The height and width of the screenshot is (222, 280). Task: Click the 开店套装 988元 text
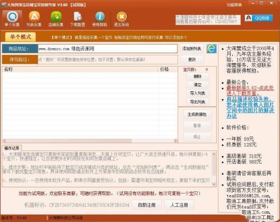244,162
